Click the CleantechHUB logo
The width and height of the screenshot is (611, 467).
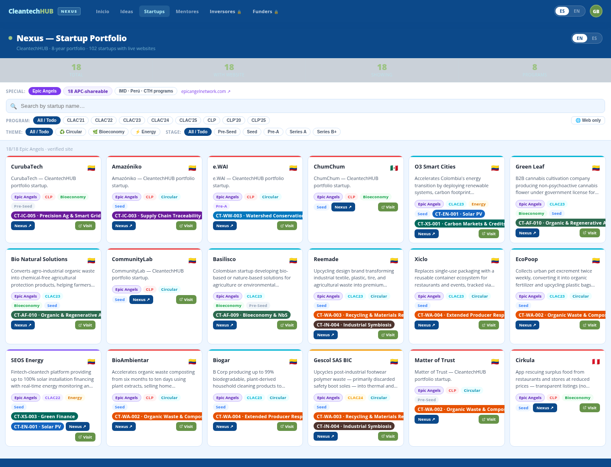point(31,11)
